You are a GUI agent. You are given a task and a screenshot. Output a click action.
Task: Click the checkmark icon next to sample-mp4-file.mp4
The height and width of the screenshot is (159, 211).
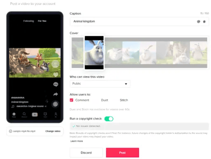click(11, 131)
